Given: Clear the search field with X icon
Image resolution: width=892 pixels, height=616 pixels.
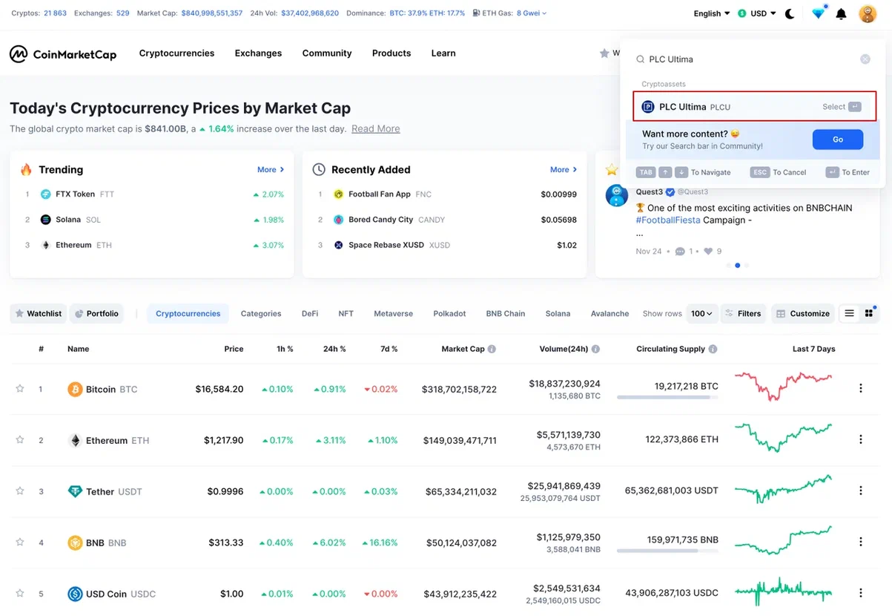Looking at the screenshot, I should coord(865,59).
